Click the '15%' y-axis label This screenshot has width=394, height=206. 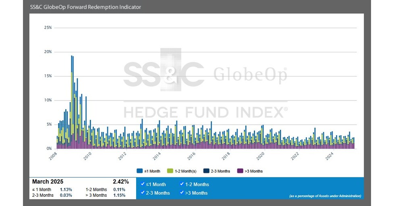click(48, 76)
